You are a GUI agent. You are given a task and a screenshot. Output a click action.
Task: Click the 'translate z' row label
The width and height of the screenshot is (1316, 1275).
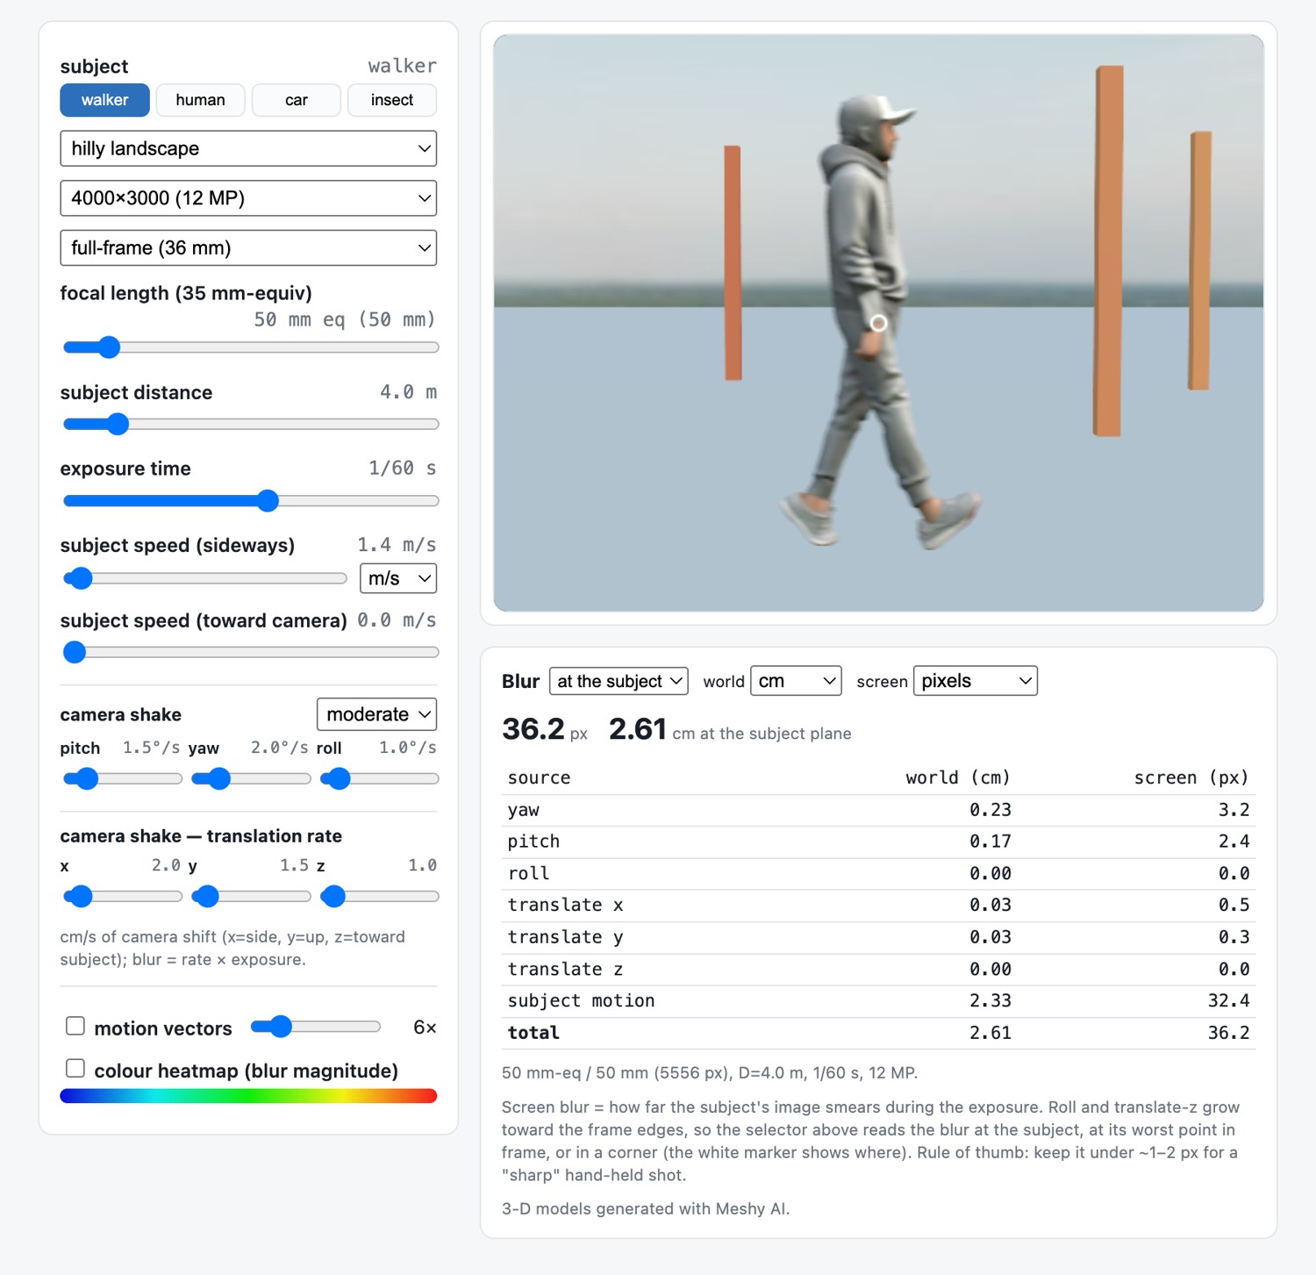pos(565,969)
